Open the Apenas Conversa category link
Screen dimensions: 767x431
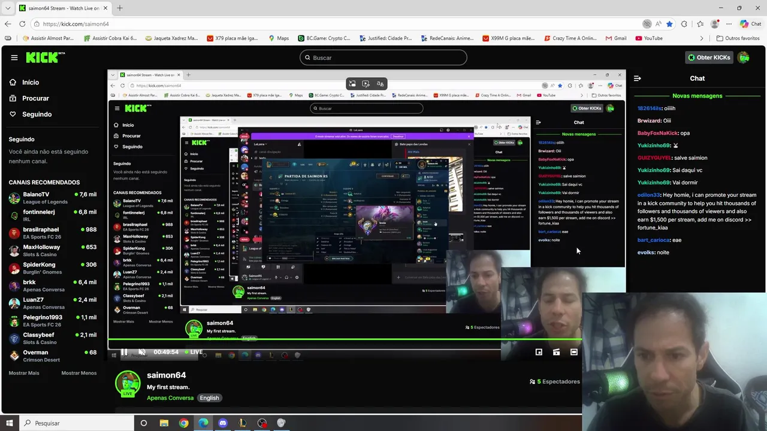click(170, 398)
